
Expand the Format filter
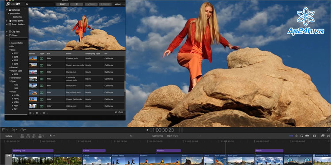[x=10, y=67]
